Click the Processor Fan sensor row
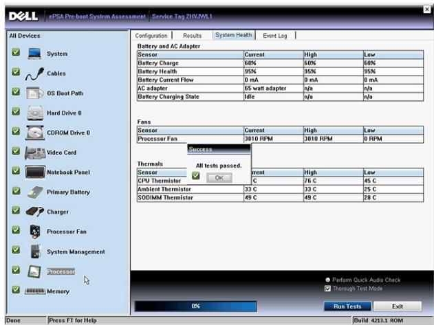The image size is (434, 325). tap(280, 139)
